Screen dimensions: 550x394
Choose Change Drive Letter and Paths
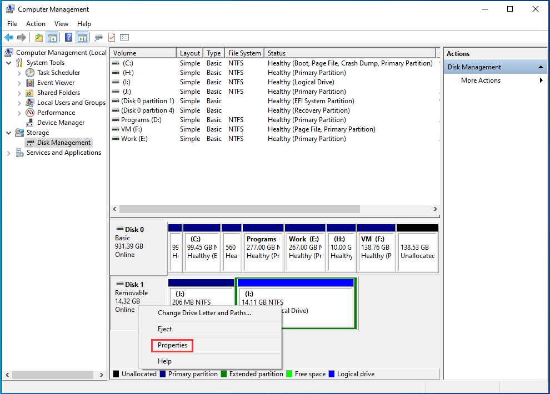point(211,313)
